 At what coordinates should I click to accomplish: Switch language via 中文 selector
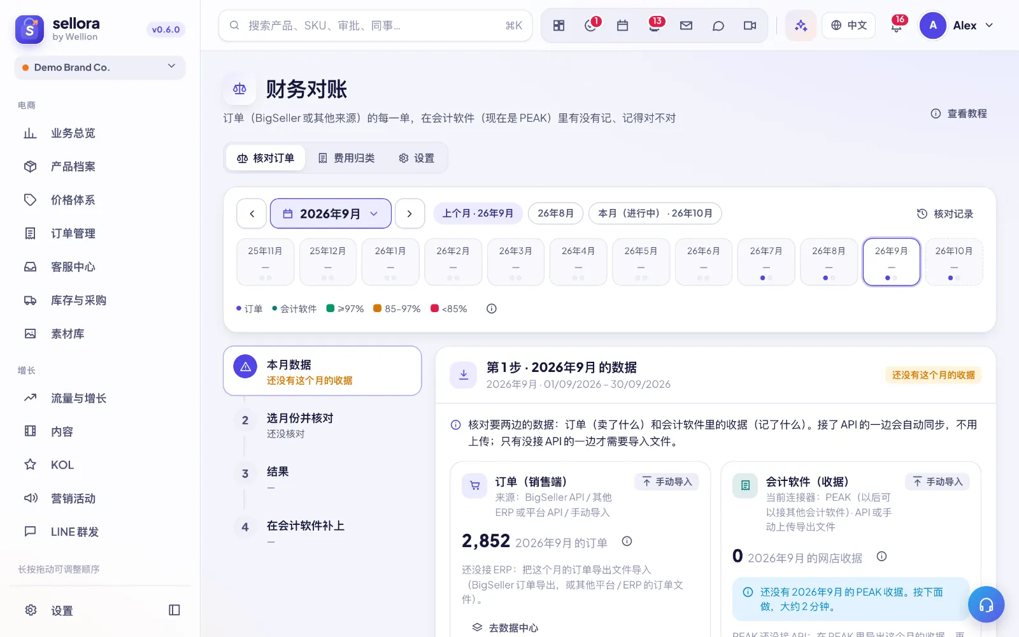point(848,25)
